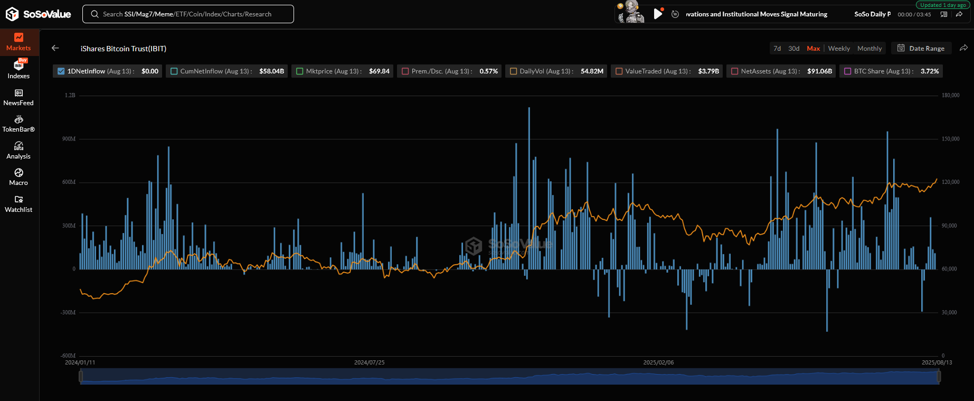
Task: Open TokenBar from the sidebar
Action: tap(18, 124)
